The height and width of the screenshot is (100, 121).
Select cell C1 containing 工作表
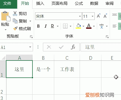pyautogui.click(x=67, y=69)
